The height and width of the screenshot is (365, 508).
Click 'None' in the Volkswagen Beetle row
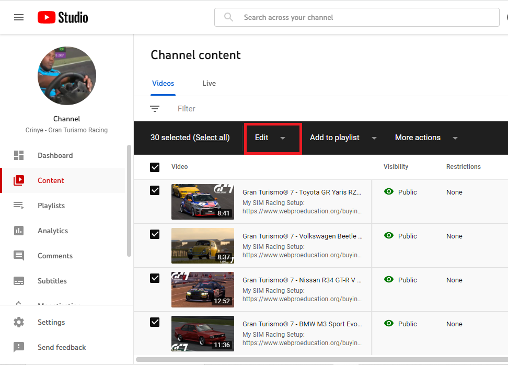click(x=454, y=236)
